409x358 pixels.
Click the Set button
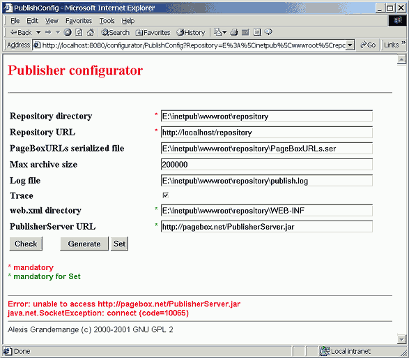pyautogui.click(x=119, y=244)
